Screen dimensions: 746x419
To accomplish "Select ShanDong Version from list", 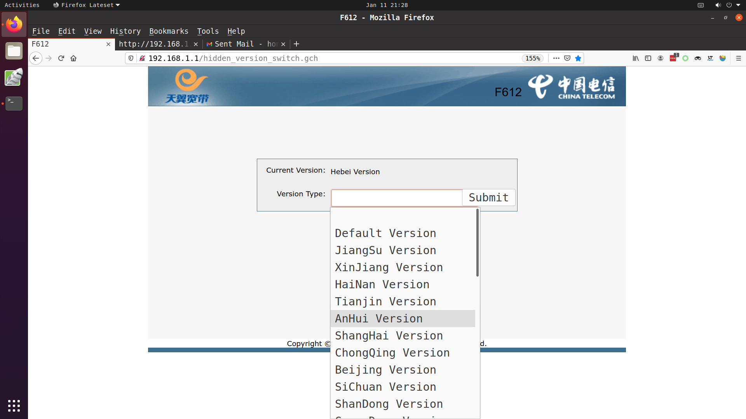I will click(x=403, y=404).
